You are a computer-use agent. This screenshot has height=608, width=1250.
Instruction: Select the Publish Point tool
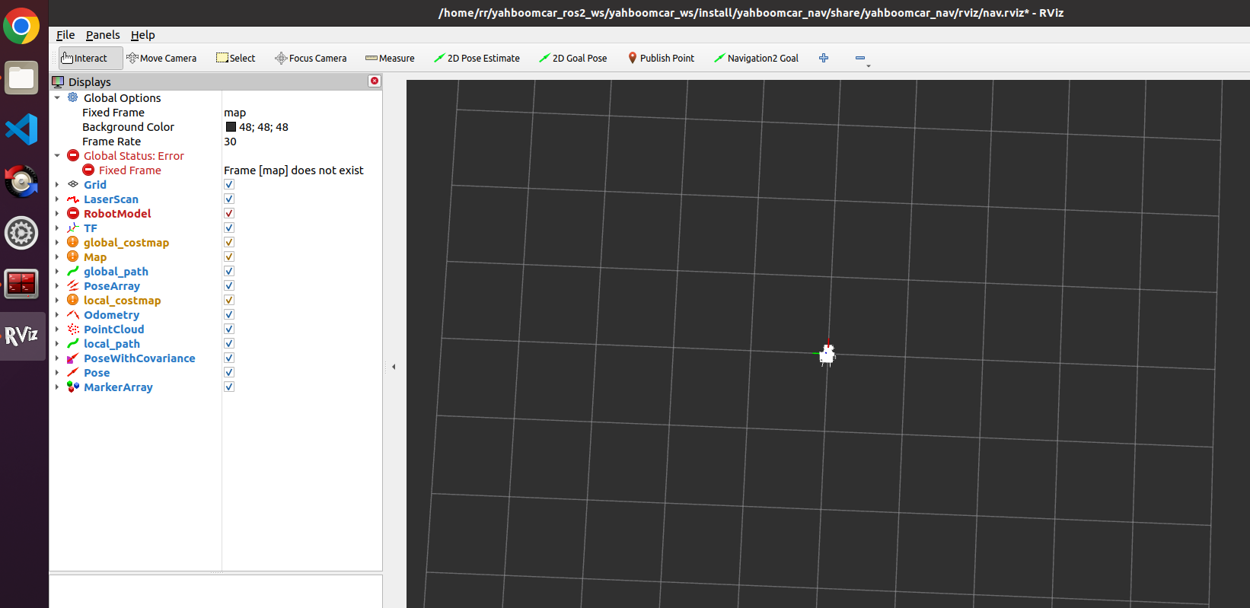coord(661,59)
